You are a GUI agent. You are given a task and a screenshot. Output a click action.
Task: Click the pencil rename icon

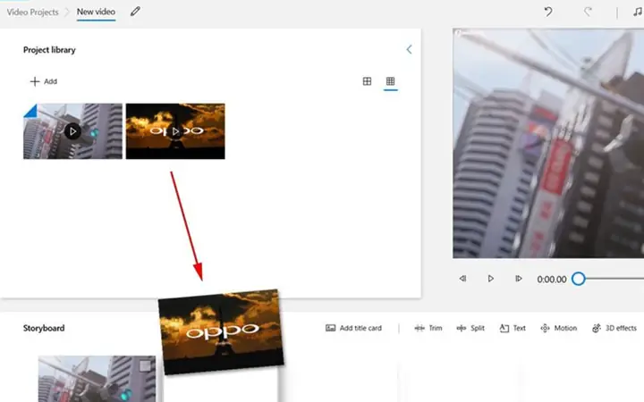tap(135, 12)
